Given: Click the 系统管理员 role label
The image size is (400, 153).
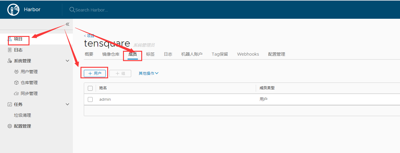Looking at the screenshot, I should (144, 45).
